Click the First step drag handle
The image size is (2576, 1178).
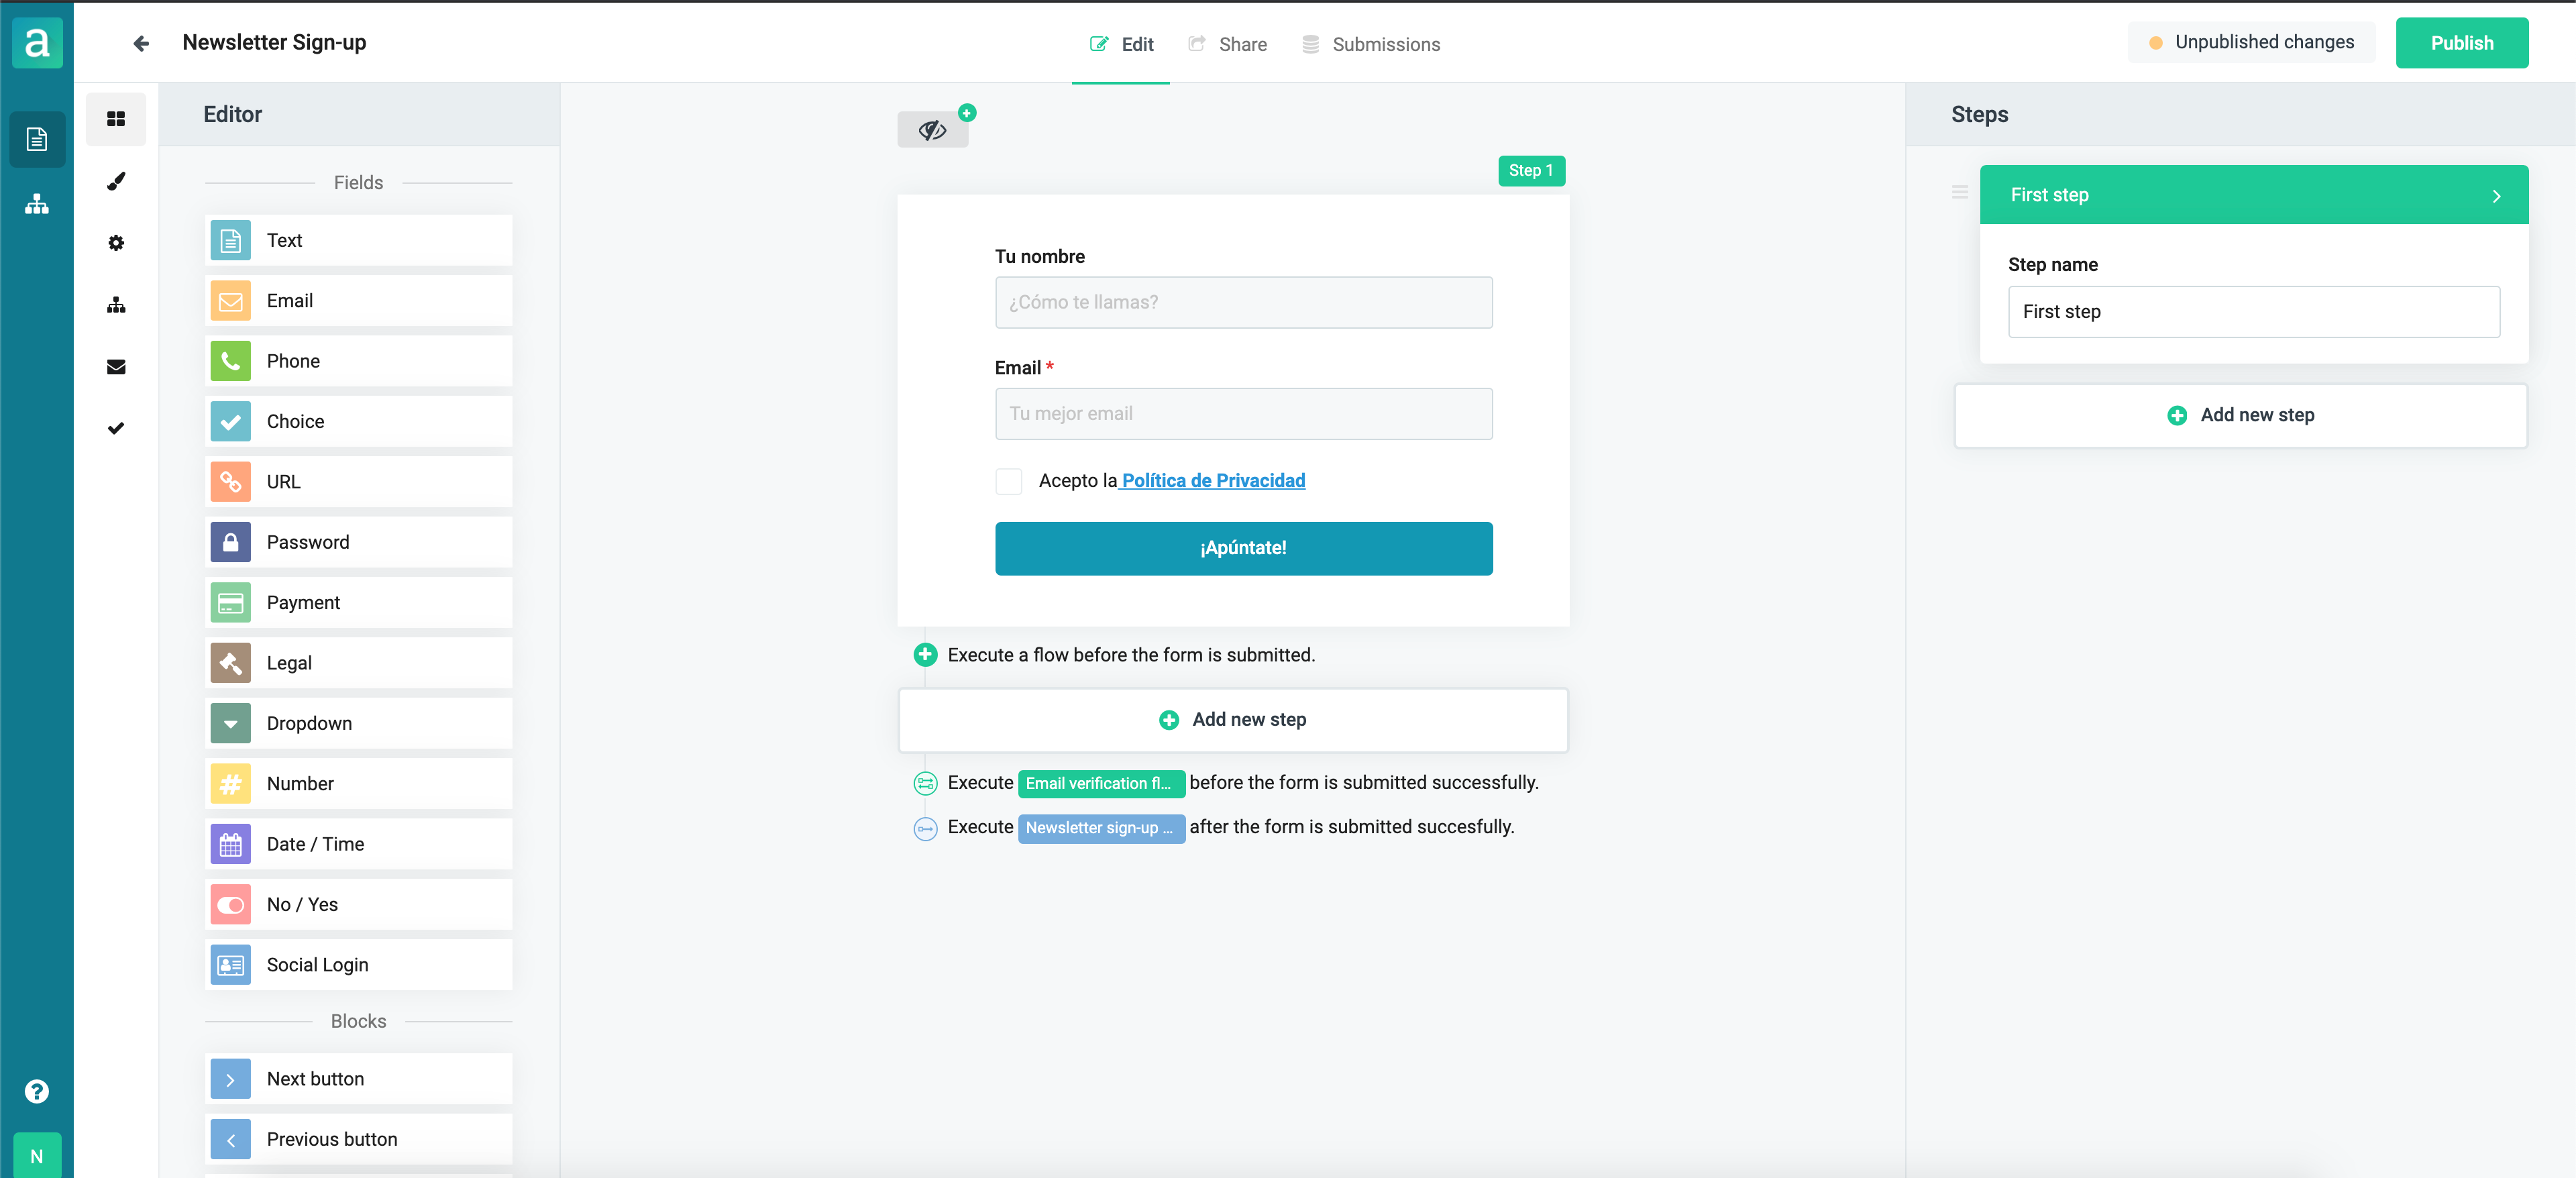(1959, 192)
